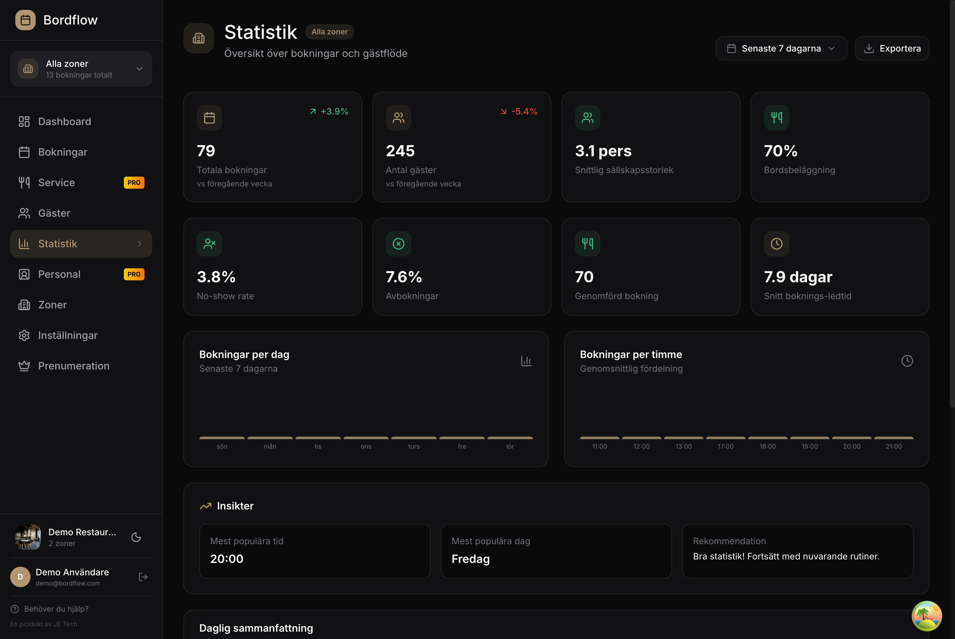
Task: Click the clock icon on Bokningar per timme
Action: coord(907,361)
